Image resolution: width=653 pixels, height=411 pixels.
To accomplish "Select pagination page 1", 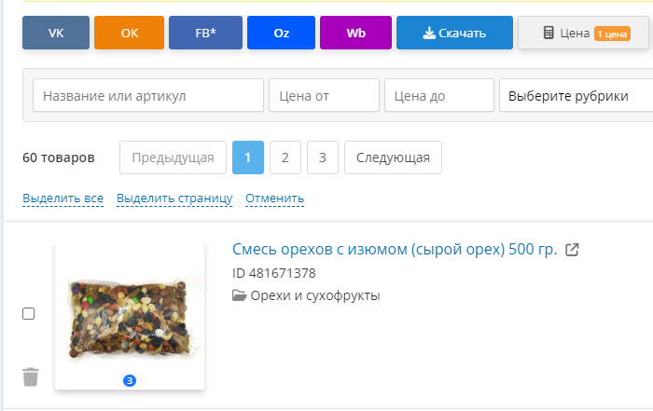I will click(248, 158).
